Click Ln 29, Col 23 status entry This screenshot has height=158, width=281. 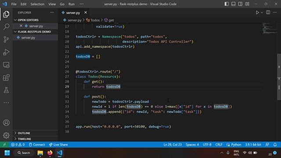click(x=173, y=144)
